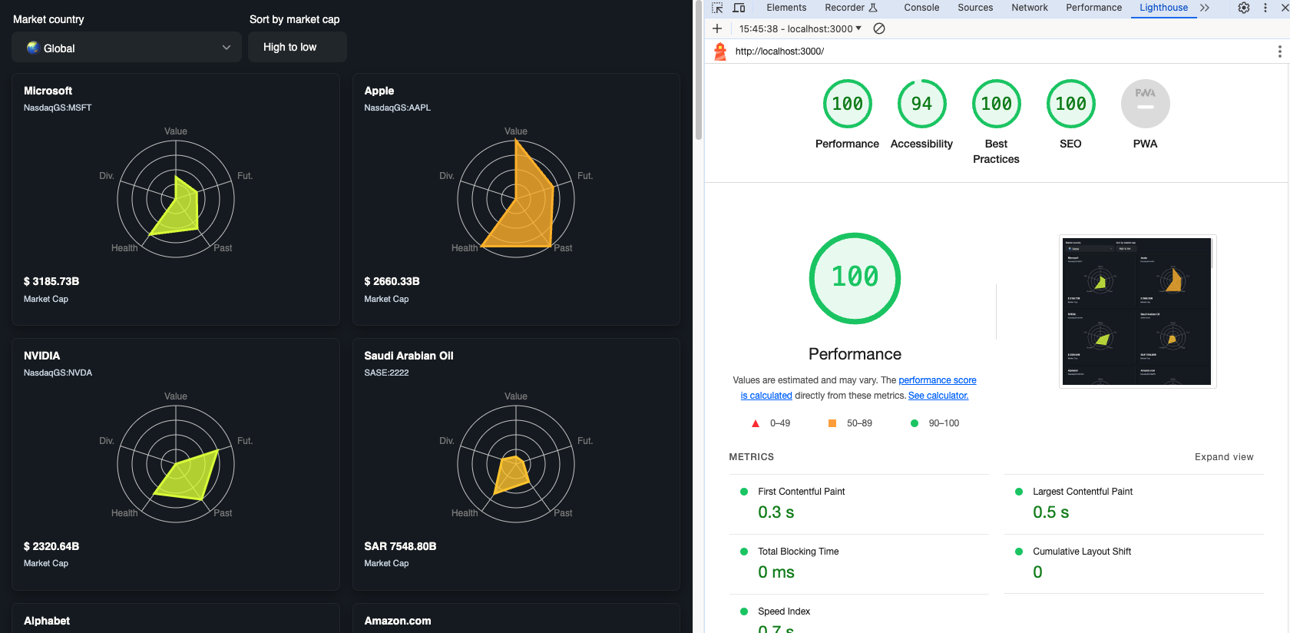Screen dimensions: 1290x633
Task: Open the Apple company card
Action: point(516,199)
